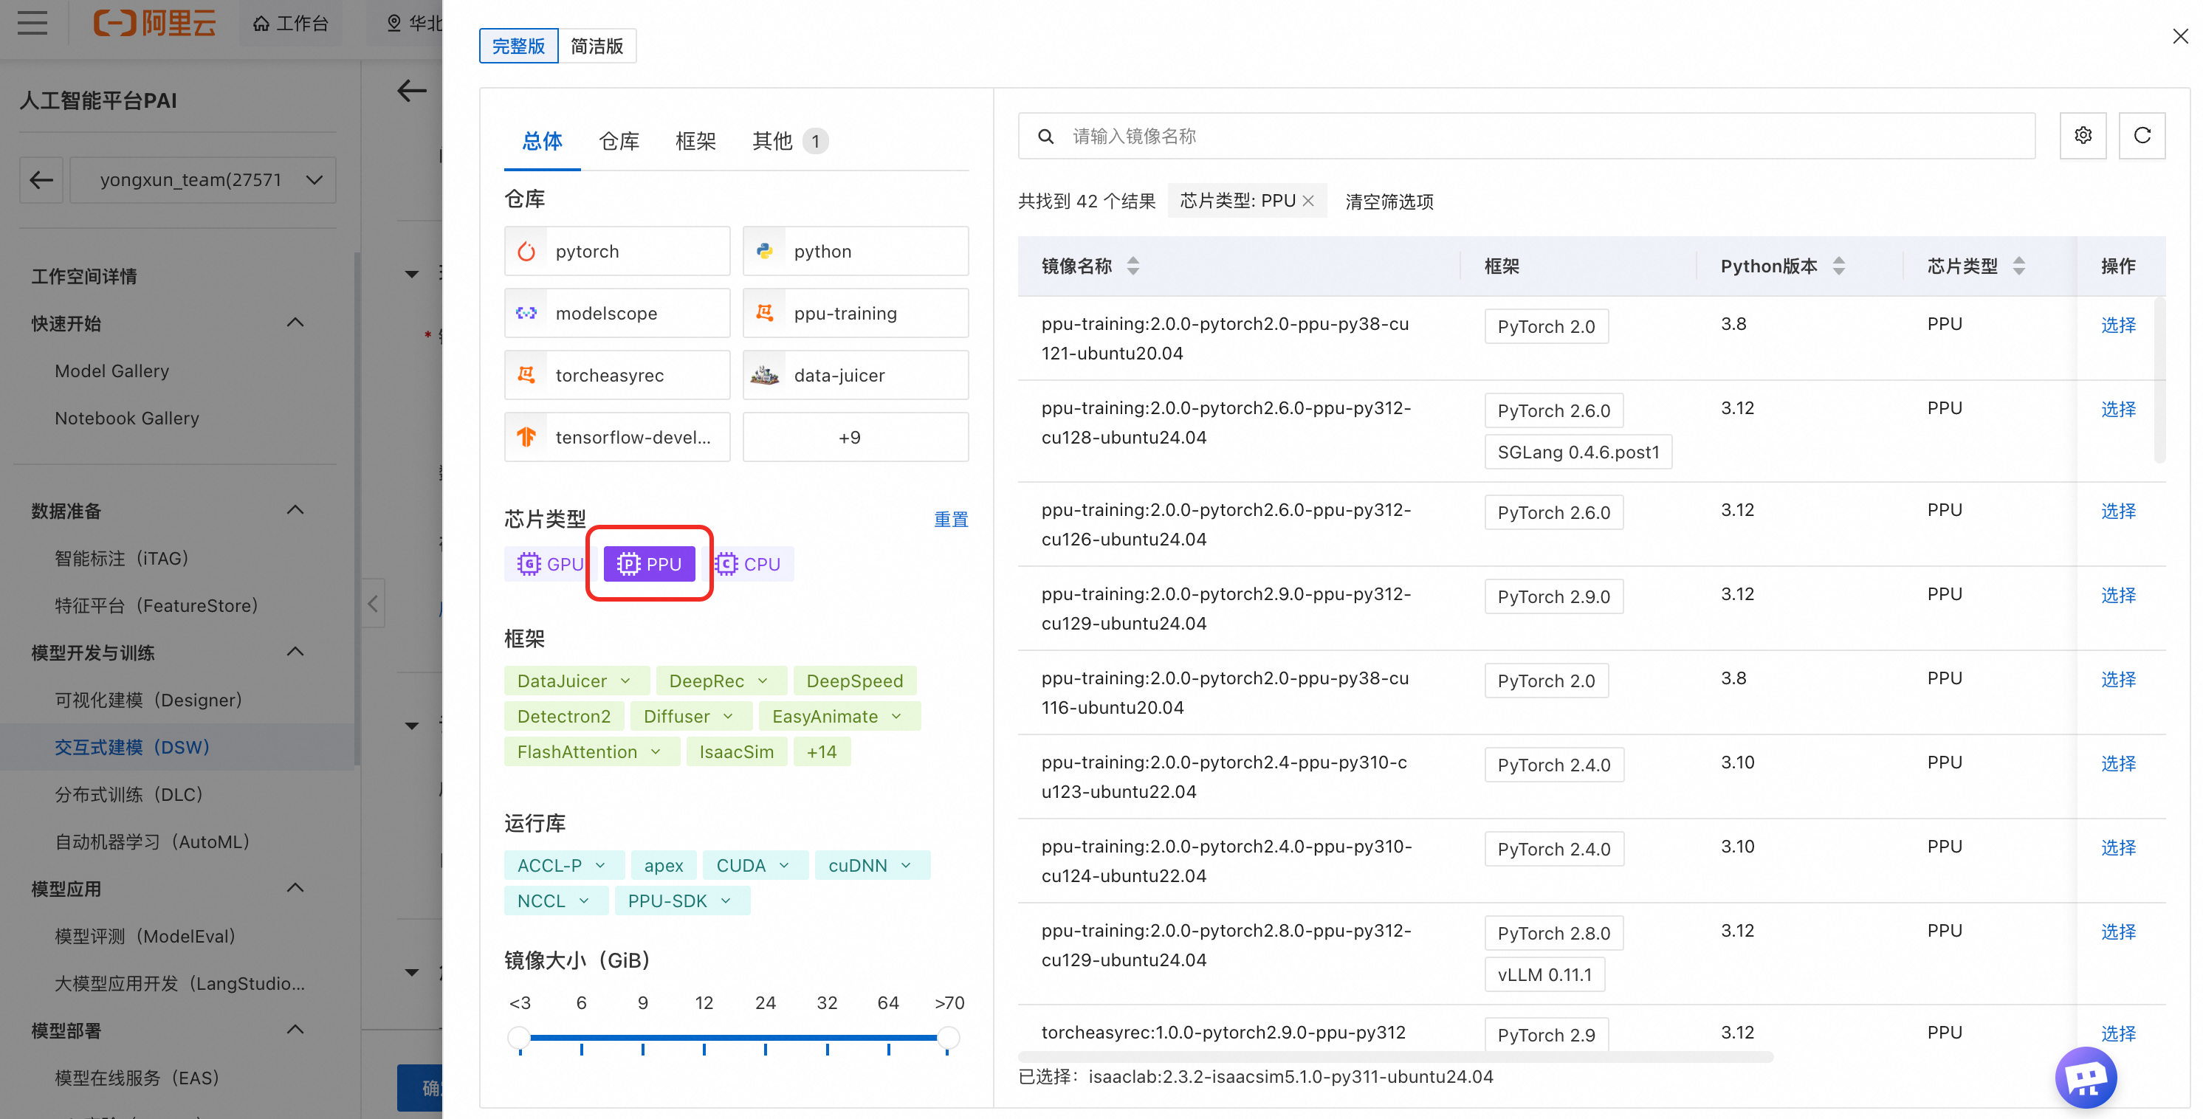2203x1119 pixels.
Task: Open the 工作台 home icon
Action: (x=261, y=23)
